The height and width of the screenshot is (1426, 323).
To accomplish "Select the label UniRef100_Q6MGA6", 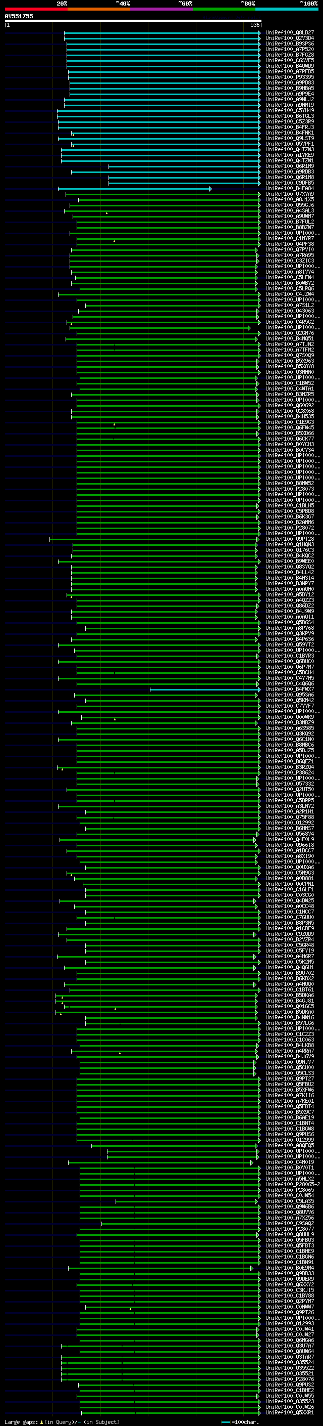I will pos(290,1340).
